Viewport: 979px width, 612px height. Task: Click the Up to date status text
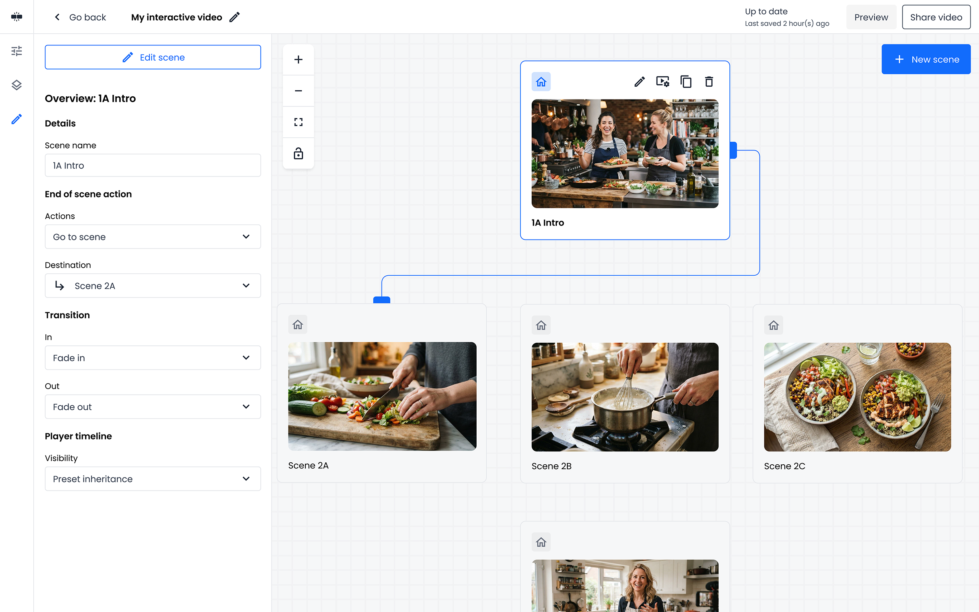coord(766,11)
